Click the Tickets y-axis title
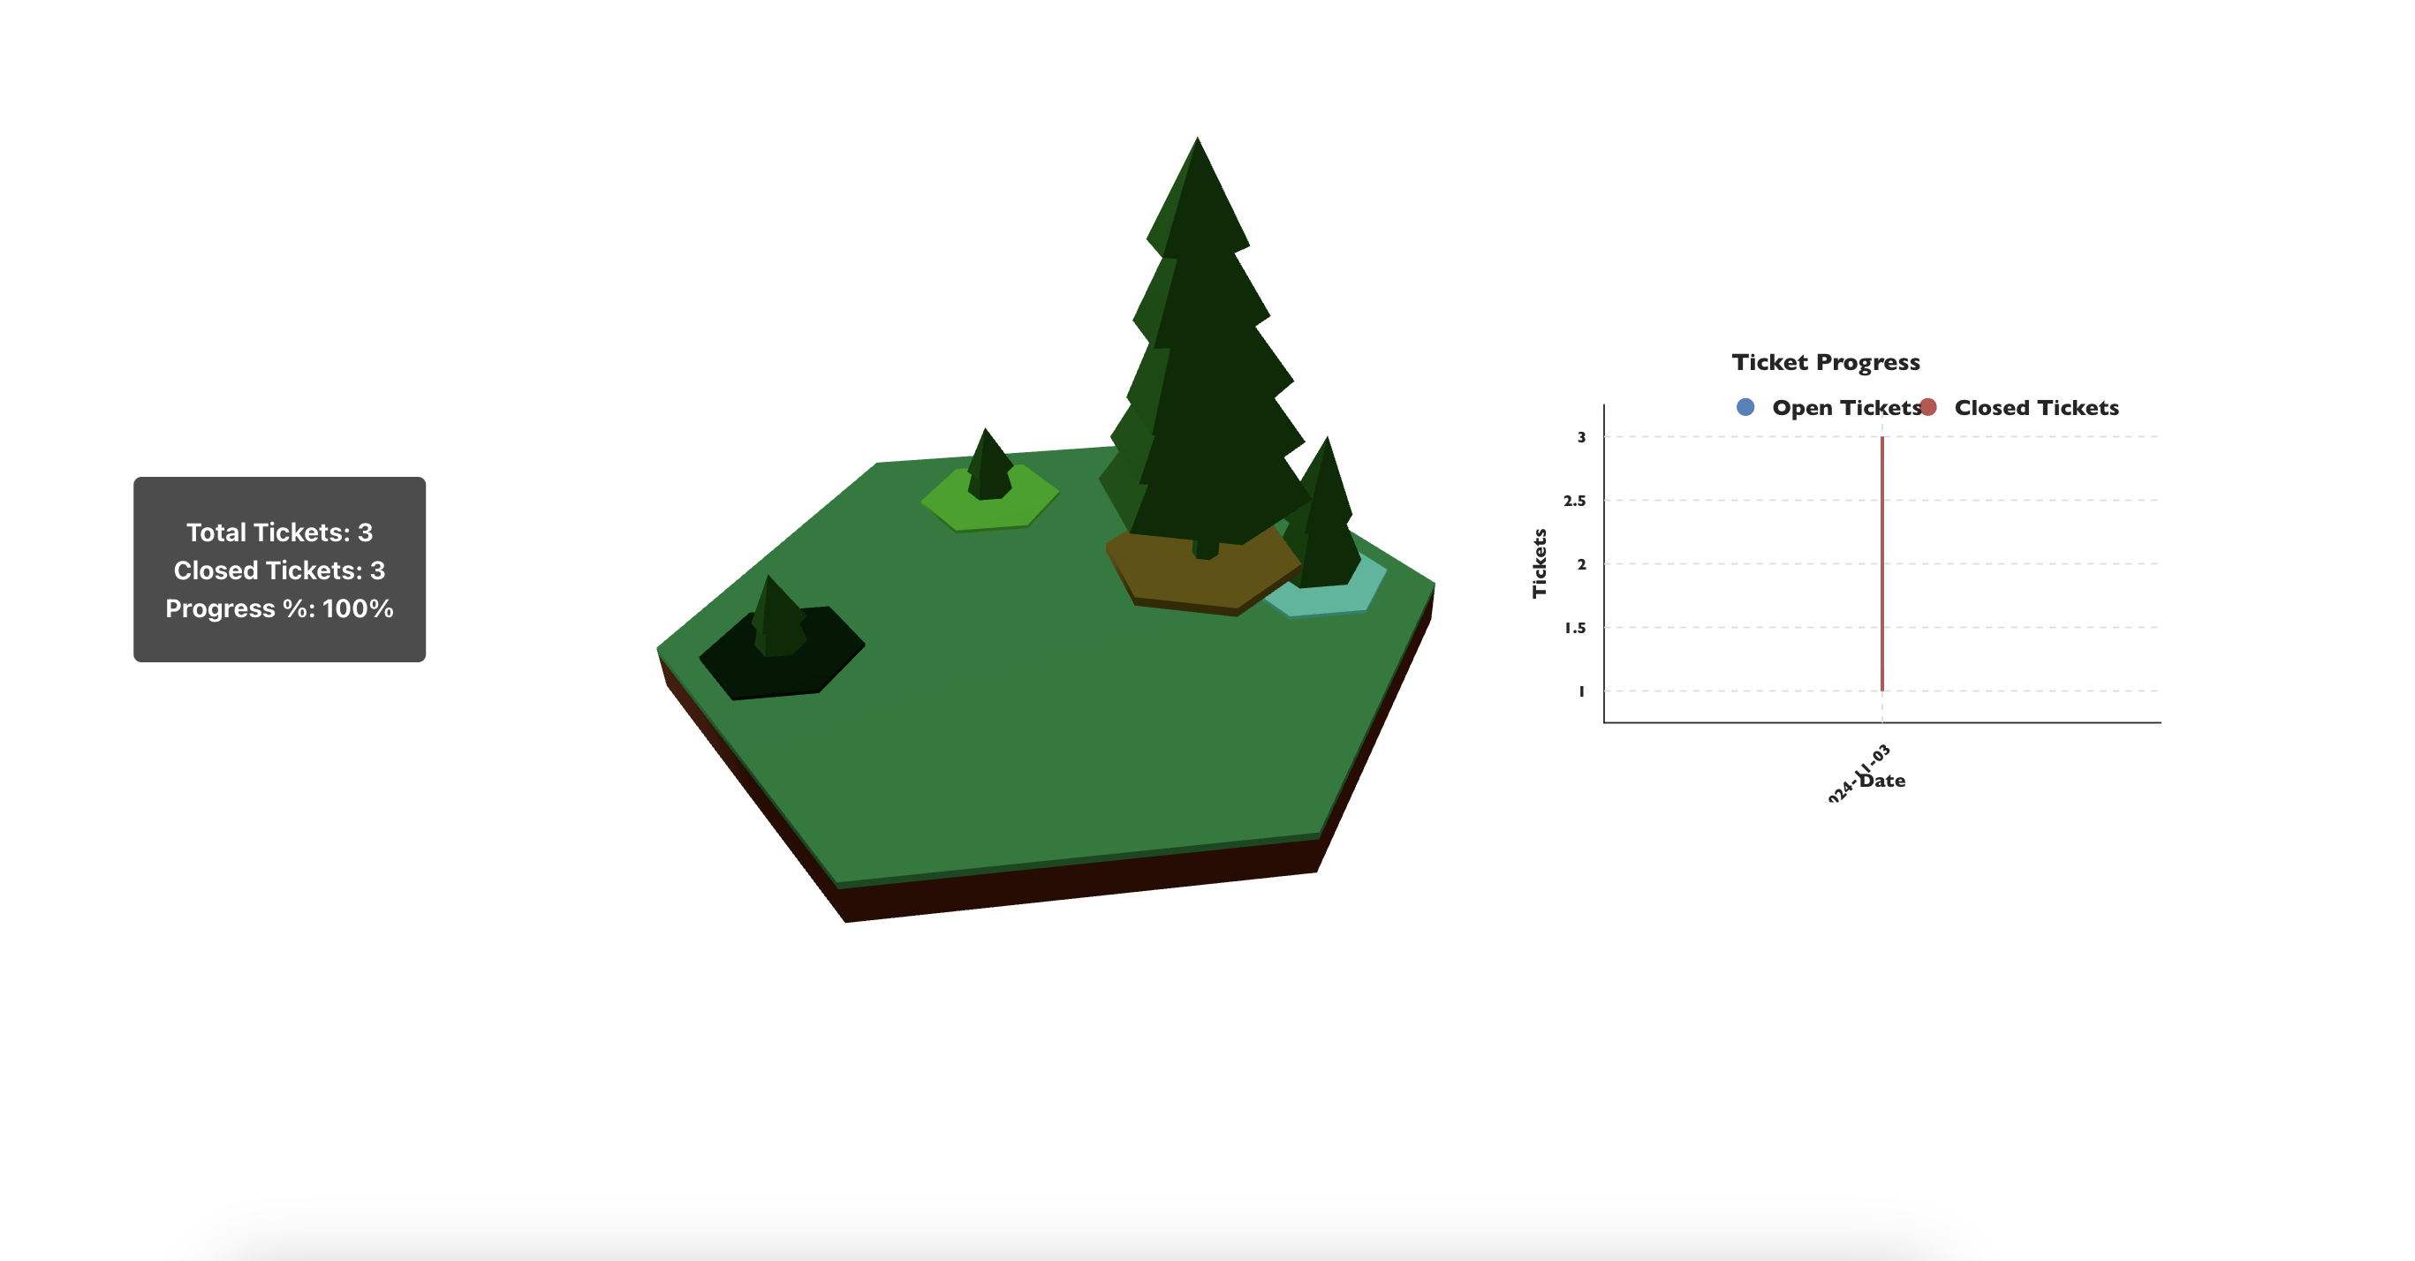Image resolution: width=2415 pixels, height=1261 pixels. 1539,563
